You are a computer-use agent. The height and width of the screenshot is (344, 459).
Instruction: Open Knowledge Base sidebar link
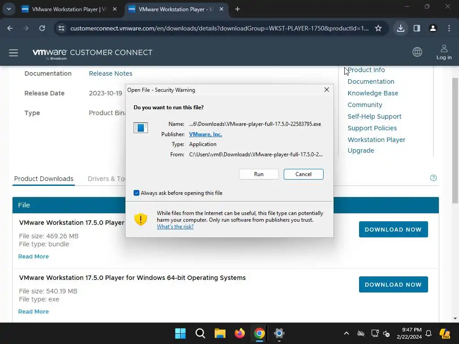click(372, 93)
